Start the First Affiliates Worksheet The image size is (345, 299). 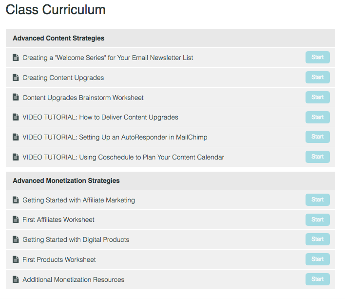[x=318, y=219]
